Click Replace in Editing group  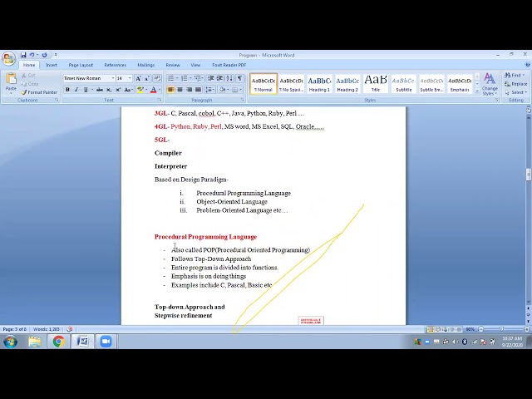pyautogui.click(x=515, y=84)
